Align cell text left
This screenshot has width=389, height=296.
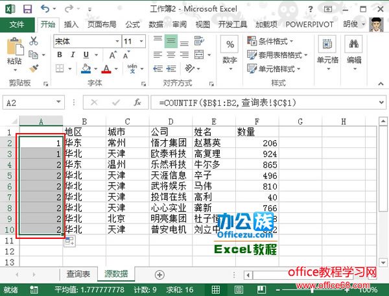click(158, 55)
